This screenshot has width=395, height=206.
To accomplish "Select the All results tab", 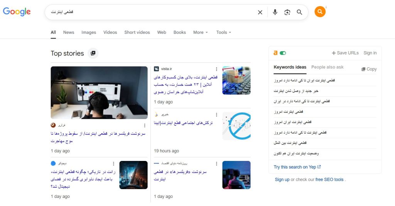I will 53,32.
